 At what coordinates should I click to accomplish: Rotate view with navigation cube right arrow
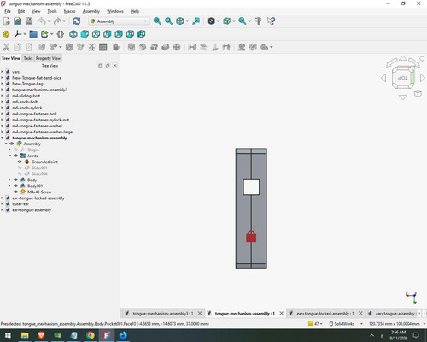[423, 78]
